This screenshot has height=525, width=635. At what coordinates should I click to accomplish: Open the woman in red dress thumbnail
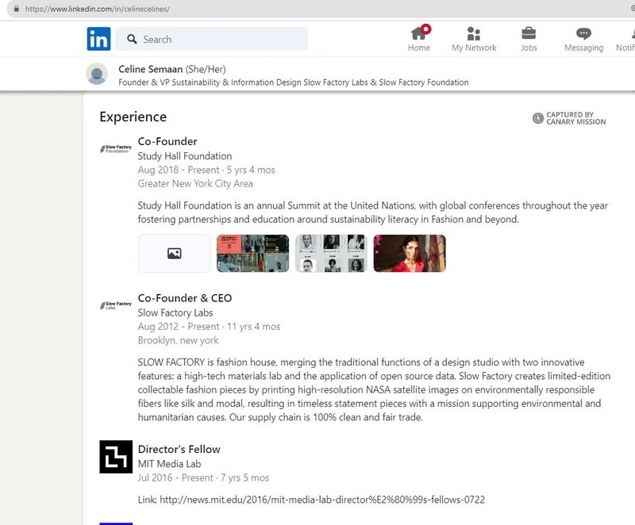410,253
